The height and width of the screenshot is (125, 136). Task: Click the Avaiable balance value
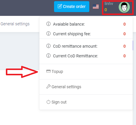pos(125,24)
